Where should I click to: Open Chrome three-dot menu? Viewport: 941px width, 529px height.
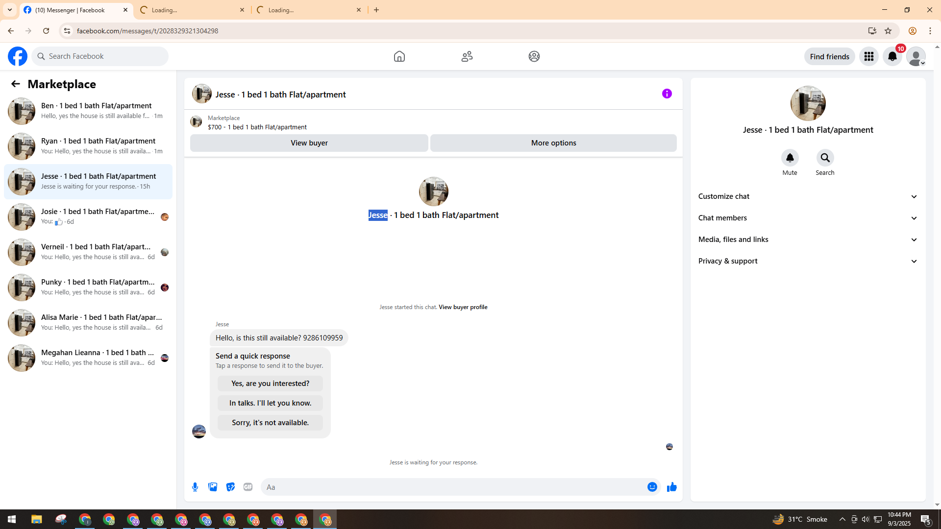click(930, 31)
